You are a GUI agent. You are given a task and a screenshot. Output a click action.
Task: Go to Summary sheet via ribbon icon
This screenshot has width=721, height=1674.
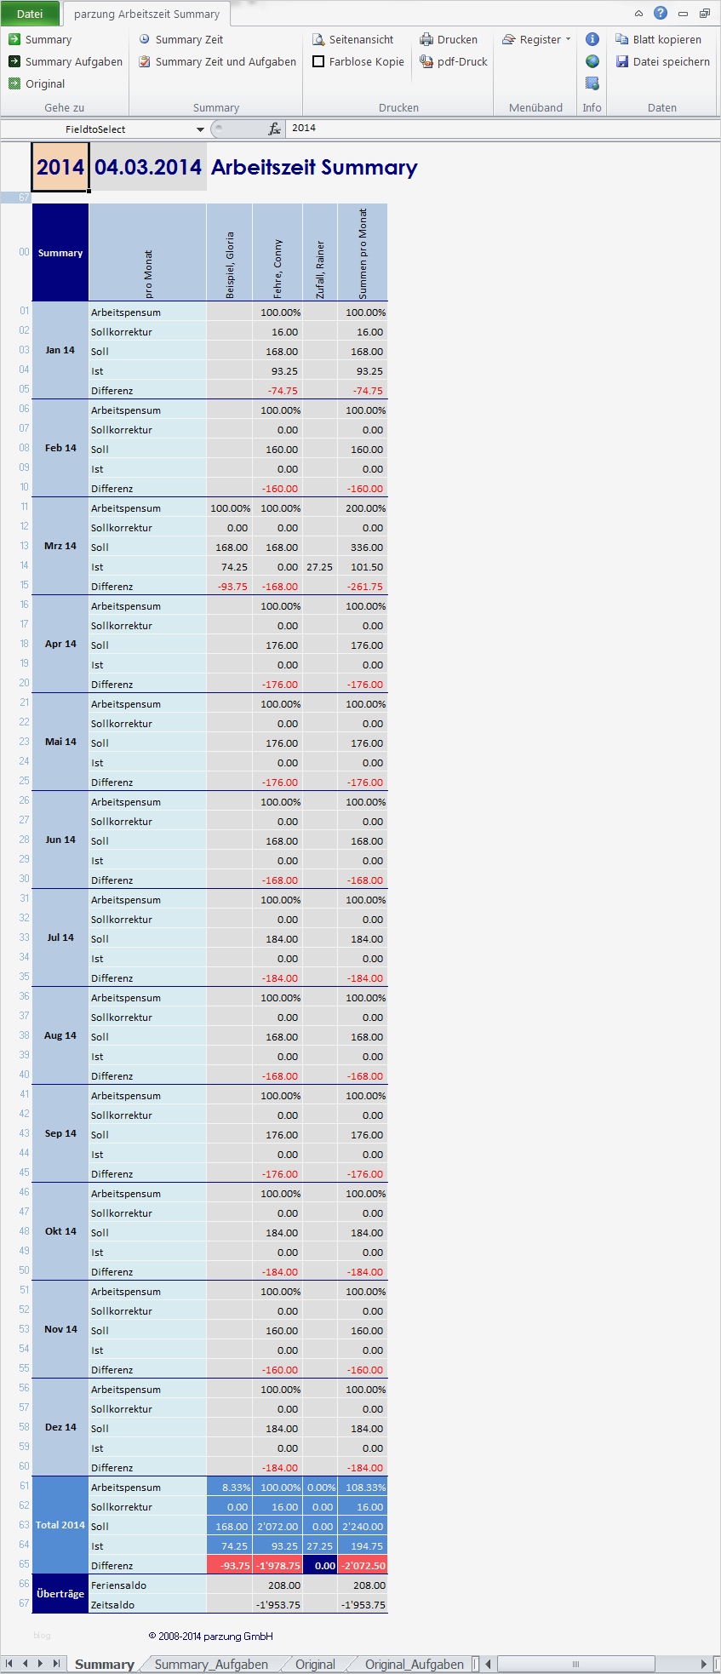click(14, 40)
